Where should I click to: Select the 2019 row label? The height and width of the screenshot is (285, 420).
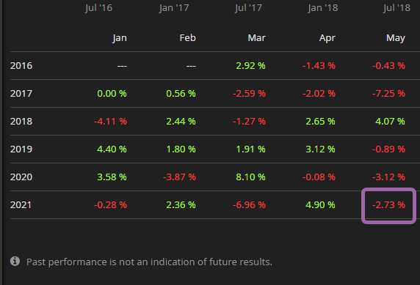click(x=21, y=149)
